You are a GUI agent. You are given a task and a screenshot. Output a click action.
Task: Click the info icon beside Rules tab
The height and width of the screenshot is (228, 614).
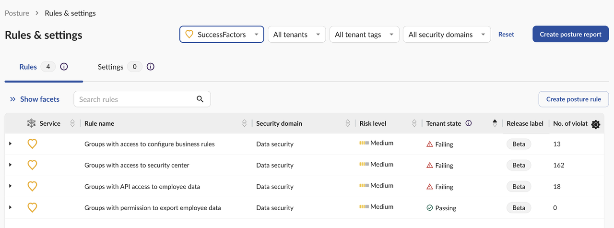pyautogui.click(x=64, y=67)
